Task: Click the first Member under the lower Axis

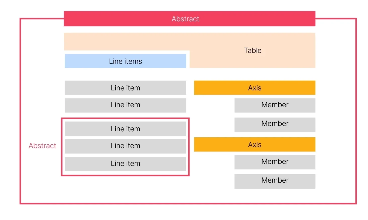Action: (x=275, y=162)
